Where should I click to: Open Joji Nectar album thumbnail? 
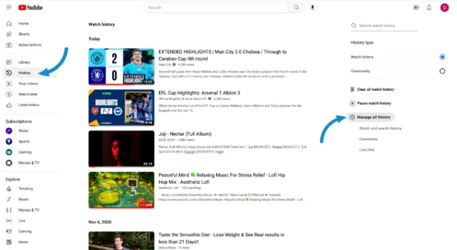click(121, 149)
